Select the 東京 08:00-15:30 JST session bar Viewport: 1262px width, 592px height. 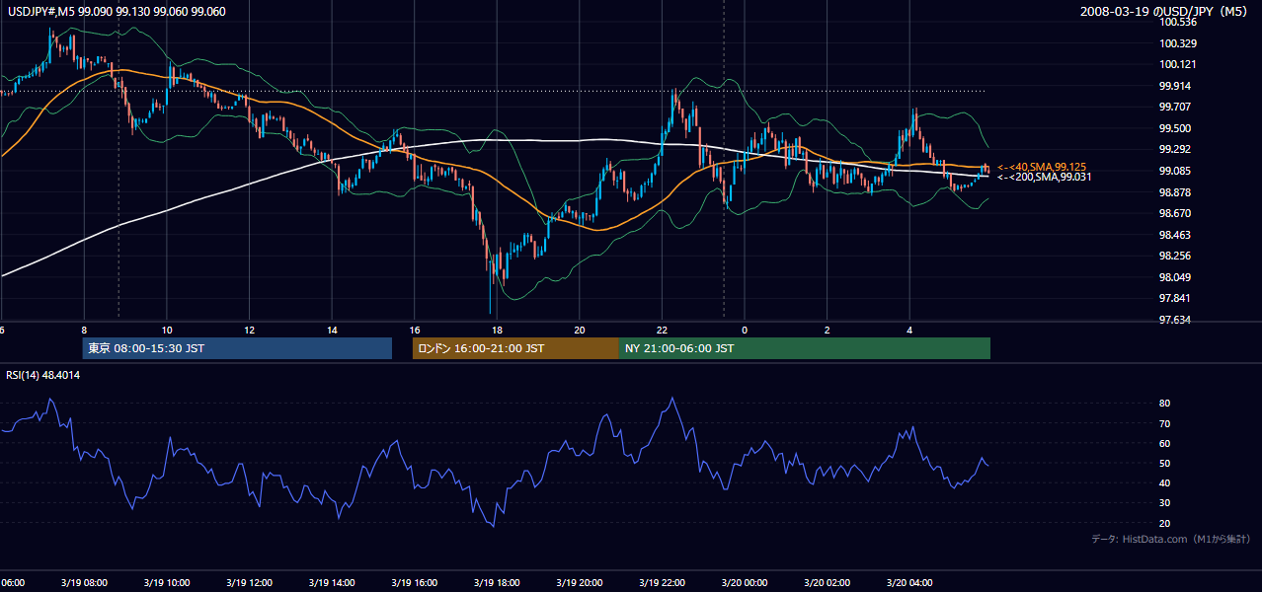click(237, 348)
